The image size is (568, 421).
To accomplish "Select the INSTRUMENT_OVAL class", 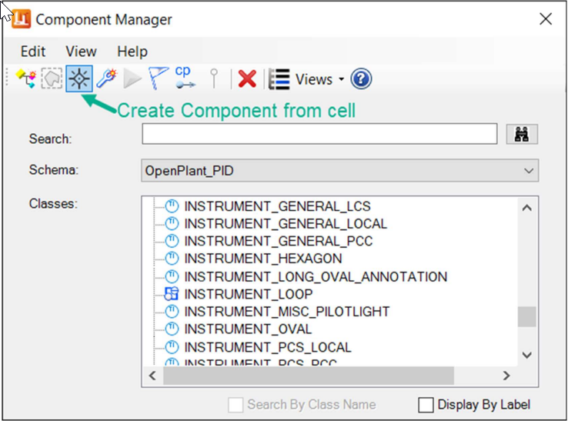I will pyautogui.click(x=248, y=329).
